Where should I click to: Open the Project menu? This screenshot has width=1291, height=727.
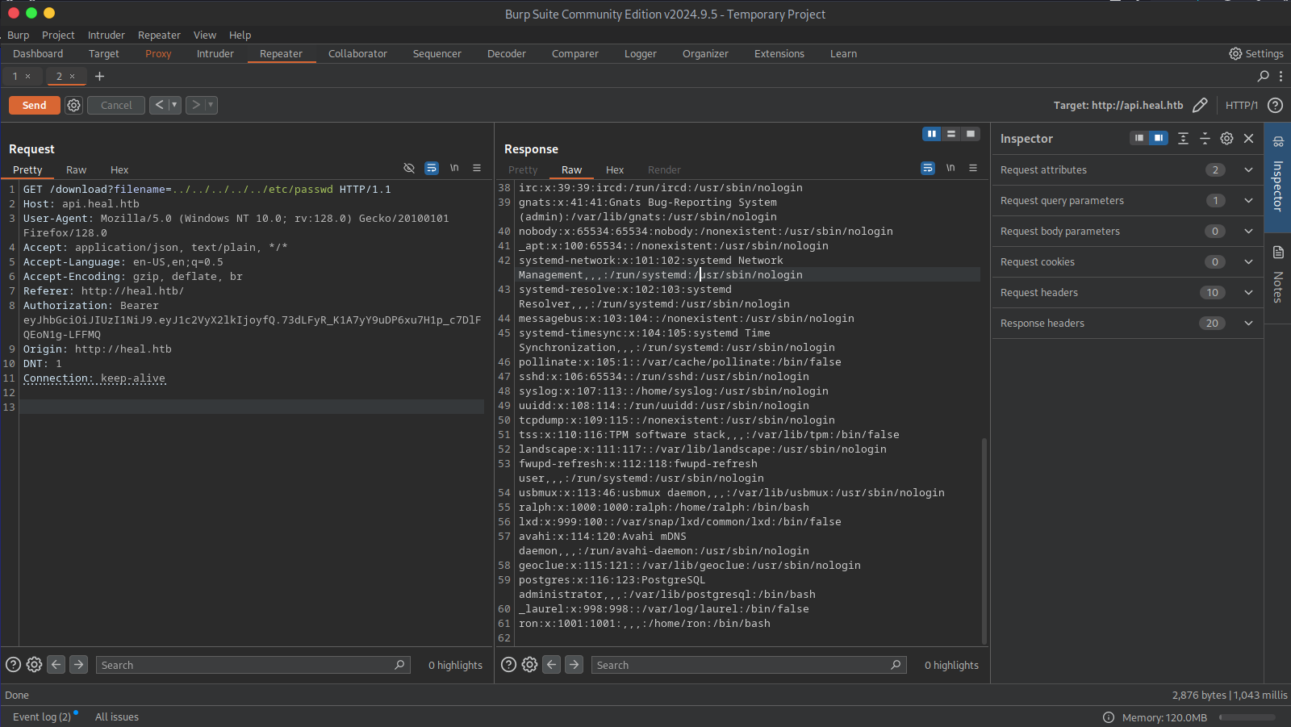point(58,35)
